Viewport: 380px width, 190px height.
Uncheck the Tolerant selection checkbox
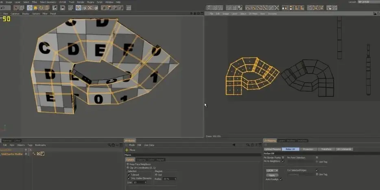(129, 175)
